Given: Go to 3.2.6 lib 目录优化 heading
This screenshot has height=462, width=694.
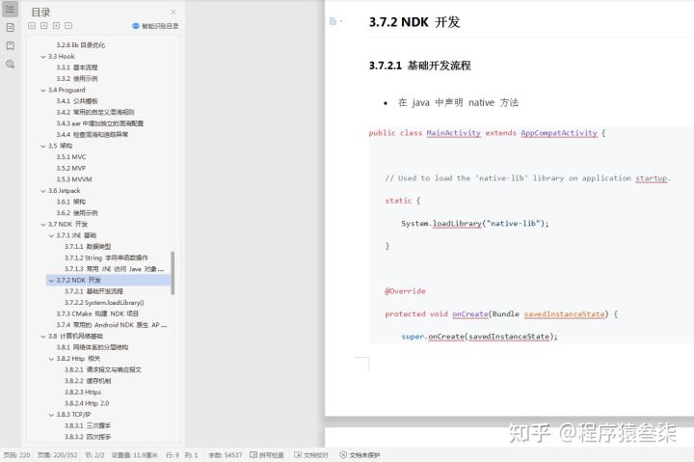Looking at the screenshot, I should coord(81,44).
